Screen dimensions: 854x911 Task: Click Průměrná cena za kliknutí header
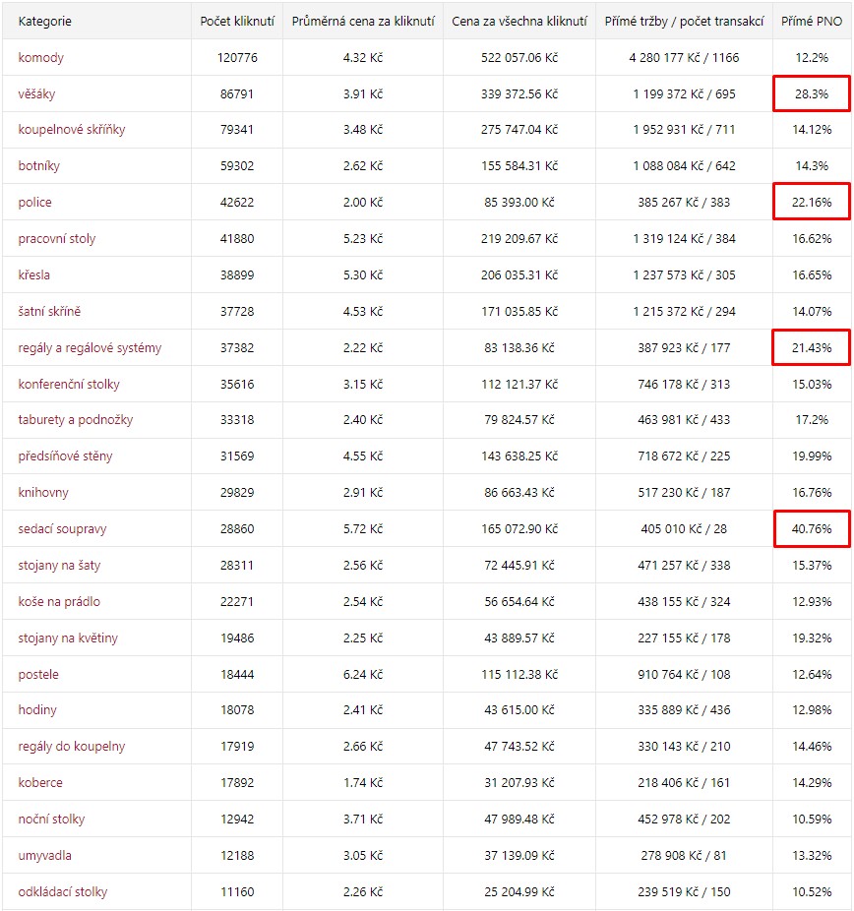[x=363, y=22]
